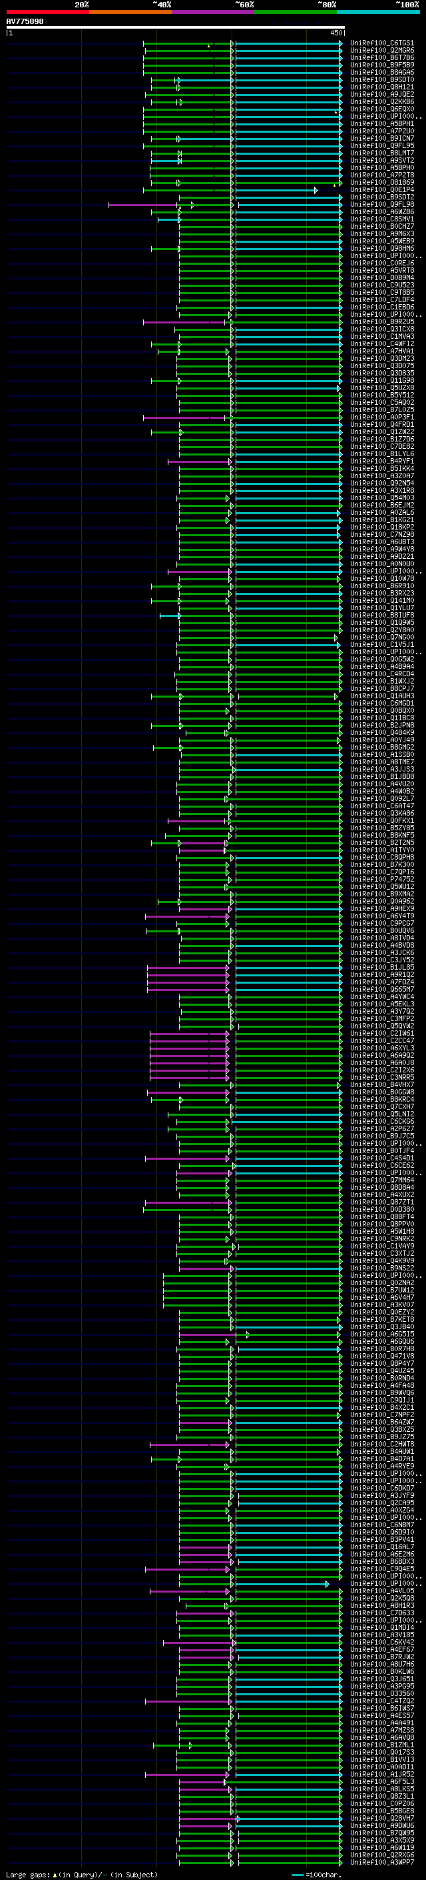This screenshot has width=426, height=1880.
Task: Click the UniRef100_B0CHZ7 label
Action: [381, 226]
